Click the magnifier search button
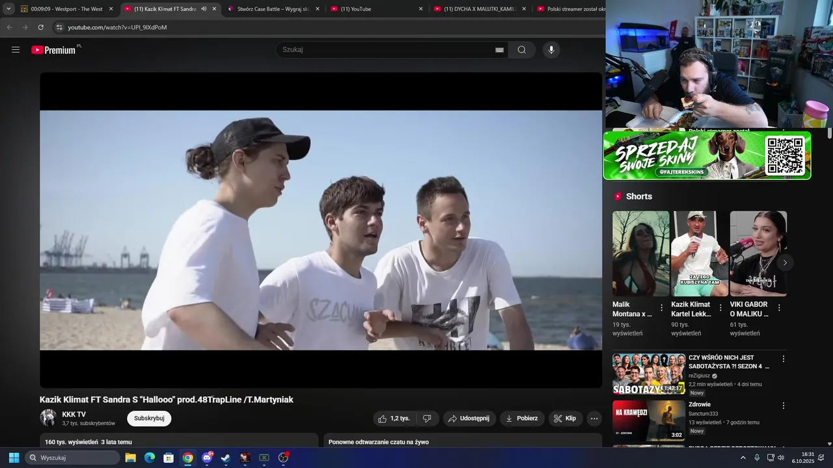Image resolution: width=833 pixels, height=468 pixels. [522, 50]
